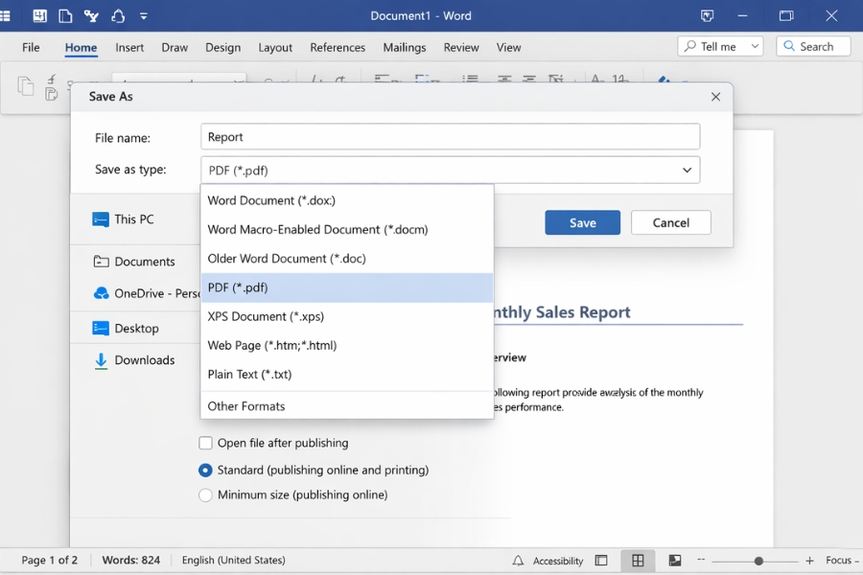Open the Tell me dropdown
863x575 pixels.
point(754,45)
